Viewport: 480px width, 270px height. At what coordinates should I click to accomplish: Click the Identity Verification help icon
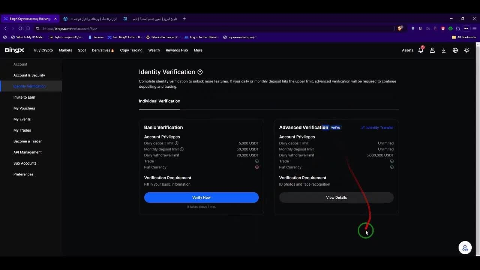coord(200,72)
